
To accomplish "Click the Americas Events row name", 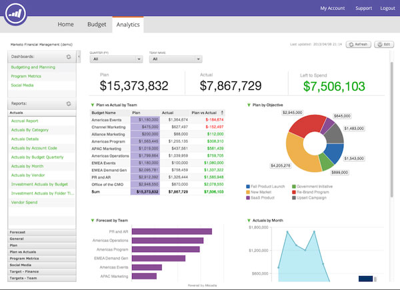I will click(x=107, y=120).
